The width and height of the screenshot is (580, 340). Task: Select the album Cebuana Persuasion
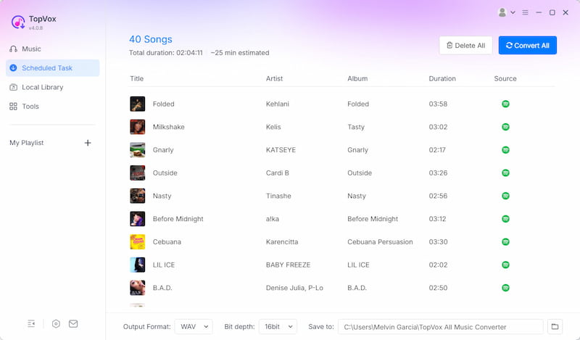[x=380, y=241]
